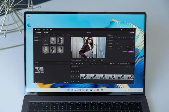The height and width of the screenshot is (112, 169).
Task: Open Windows Start menu
Action: [68, 90]
